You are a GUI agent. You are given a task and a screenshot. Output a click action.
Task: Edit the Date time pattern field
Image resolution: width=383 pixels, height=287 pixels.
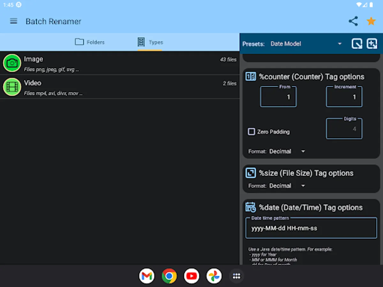point(311,228)
